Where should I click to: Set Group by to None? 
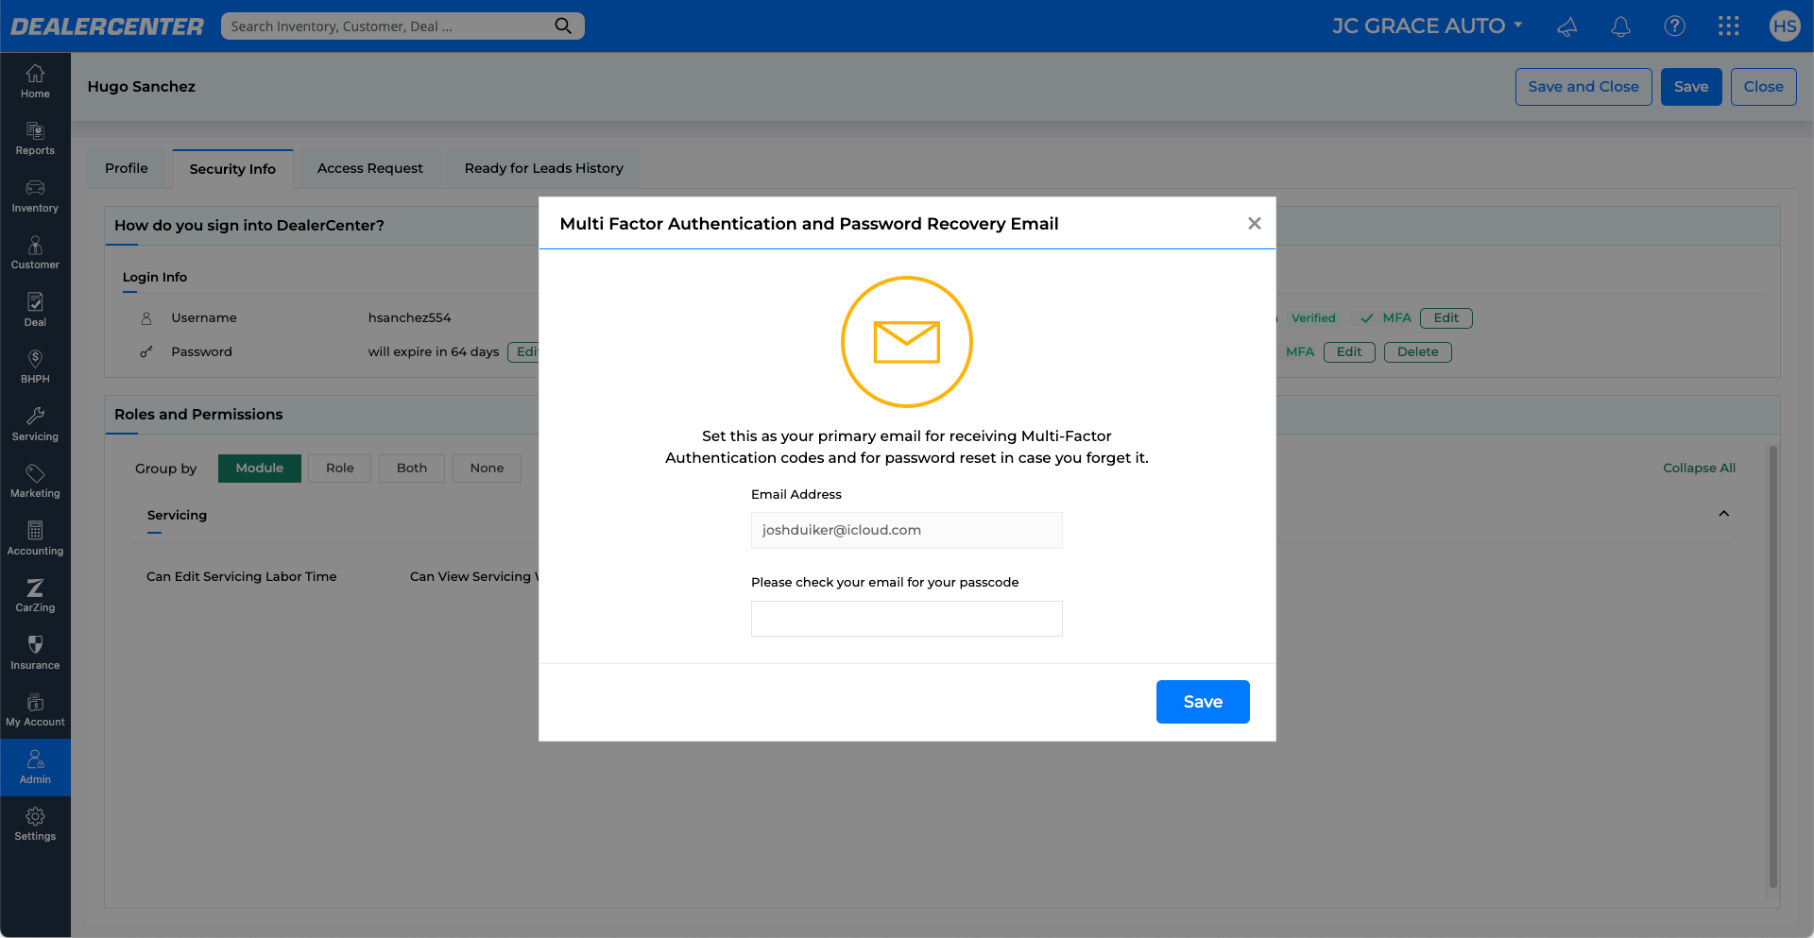[x=488, y=469]
